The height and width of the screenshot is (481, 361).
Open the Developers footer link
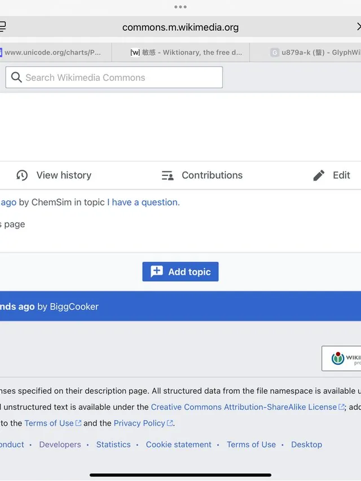(x=60, y=444)
